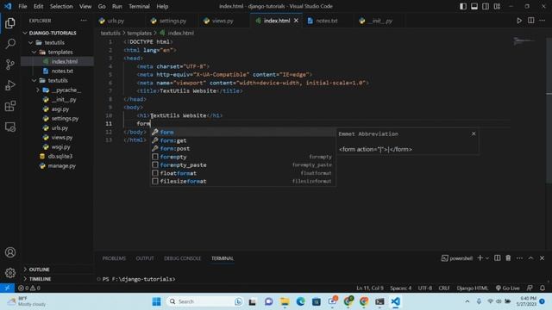This screenshot has width=552, height=310.
Task: Click the remote window status bar icon
Action: (7, 288)
